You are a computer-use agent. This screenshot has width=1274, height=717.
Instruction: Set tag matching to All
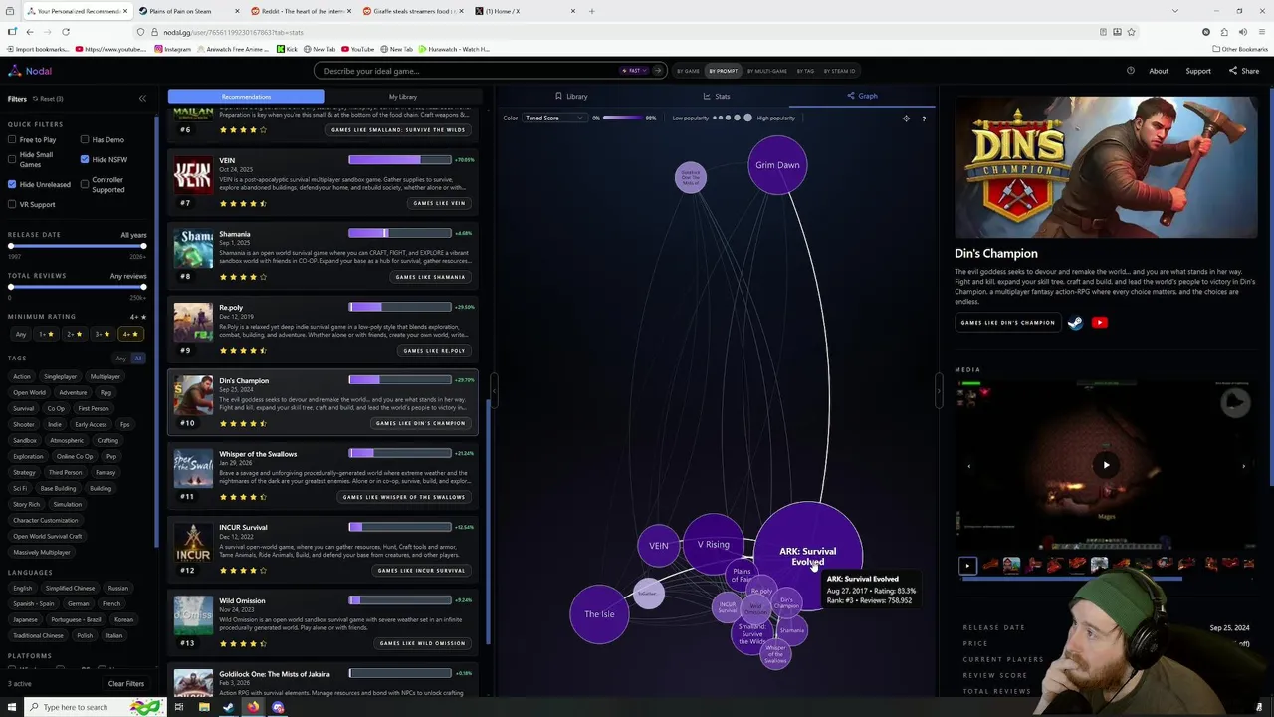click(138, 358)
